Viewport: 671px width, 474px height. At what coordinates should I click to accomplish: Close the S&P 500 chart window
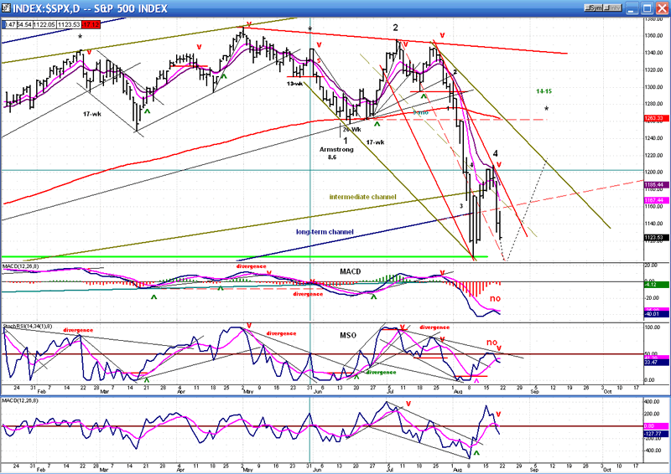662,8
